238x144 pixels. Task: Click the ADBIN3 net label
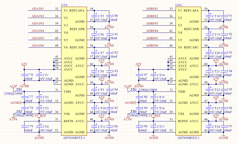[x=152, y=23]
